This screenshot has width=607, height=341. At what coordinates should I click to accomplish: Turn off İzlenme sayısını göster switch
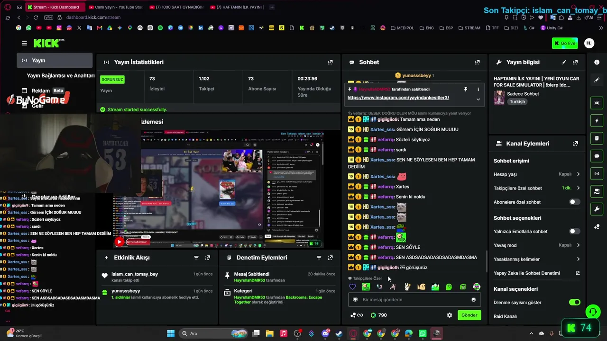coord(574,302)
